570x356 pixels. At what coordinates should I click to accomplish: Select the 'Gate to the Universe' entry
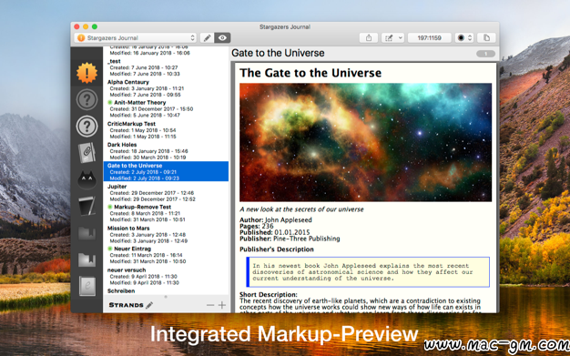[166, 171]
